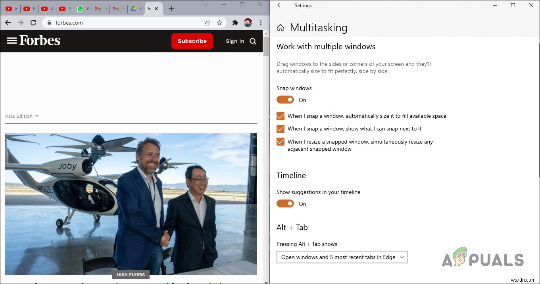Click the 'Multitasking' page title
The width and height of the screenshot is (540, 284).
[x=319, y=28]
